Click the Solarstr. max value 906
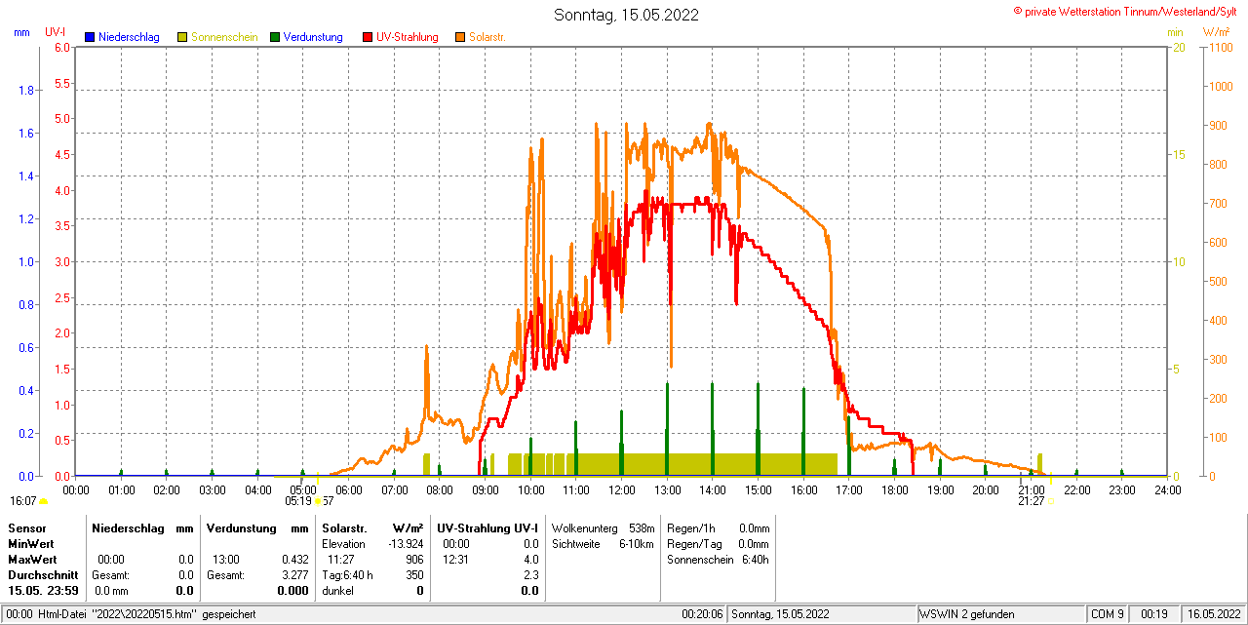This screenshot has width=1248, height=625. [414, 560]
